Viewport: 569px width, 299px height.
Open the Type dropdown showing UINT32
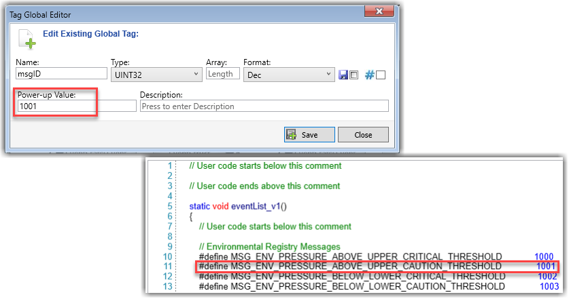[x=155, y=75]
